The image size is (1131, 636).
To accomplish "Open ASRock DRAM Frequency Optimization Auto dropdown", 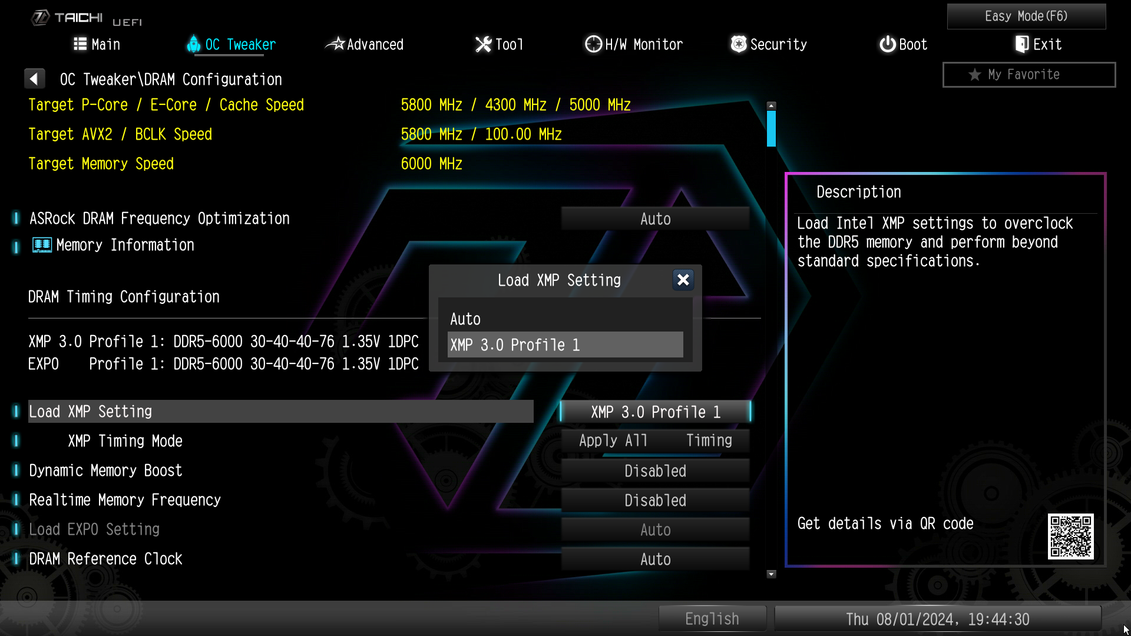I will click(655, 219).
